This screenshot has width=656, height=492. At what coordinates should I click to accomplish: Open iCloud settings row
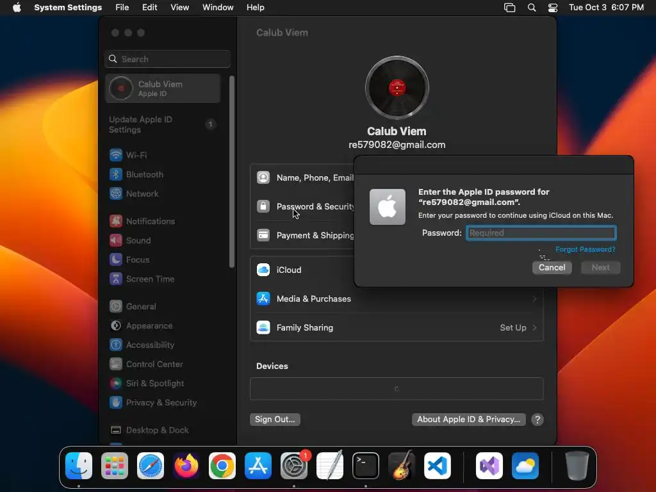[302, 270]
